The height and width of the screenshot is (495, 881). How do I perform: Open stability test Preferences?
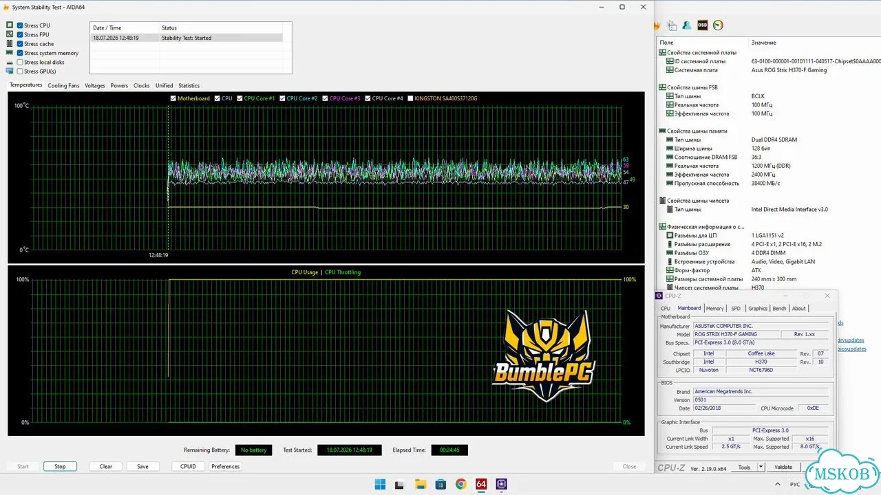coord(225,466)
